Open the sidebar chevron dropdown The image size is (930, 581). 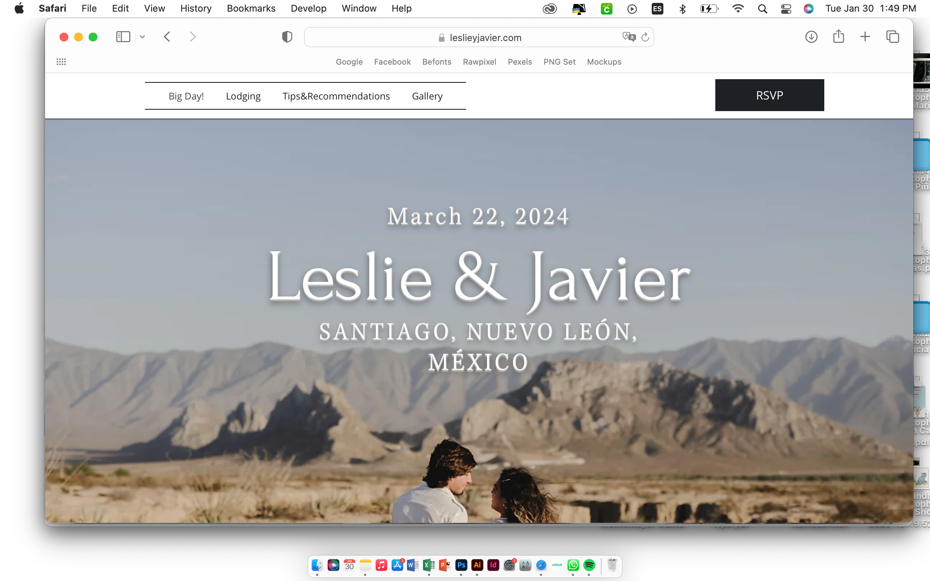pos(142,37)
